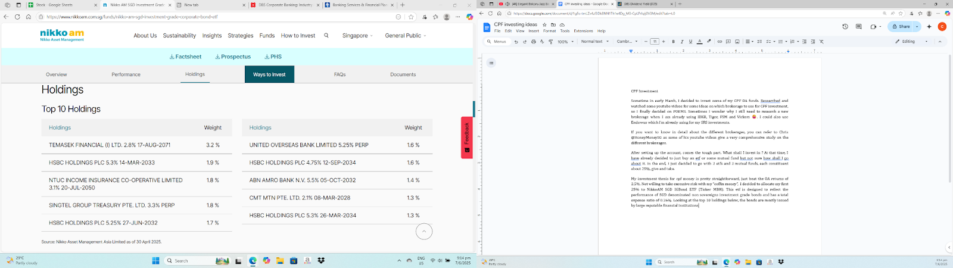Download the Prospectus from Nikko AM page
Screen dimensions: 953x268
tap(233, 57)
